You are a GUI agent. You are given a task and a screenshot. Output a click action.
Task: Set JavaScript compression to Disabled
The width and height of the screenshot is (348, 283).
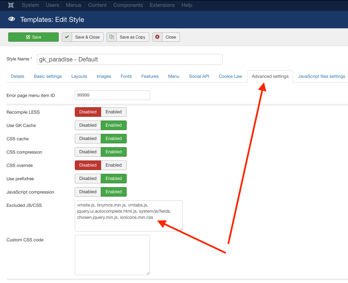point(88,192)
